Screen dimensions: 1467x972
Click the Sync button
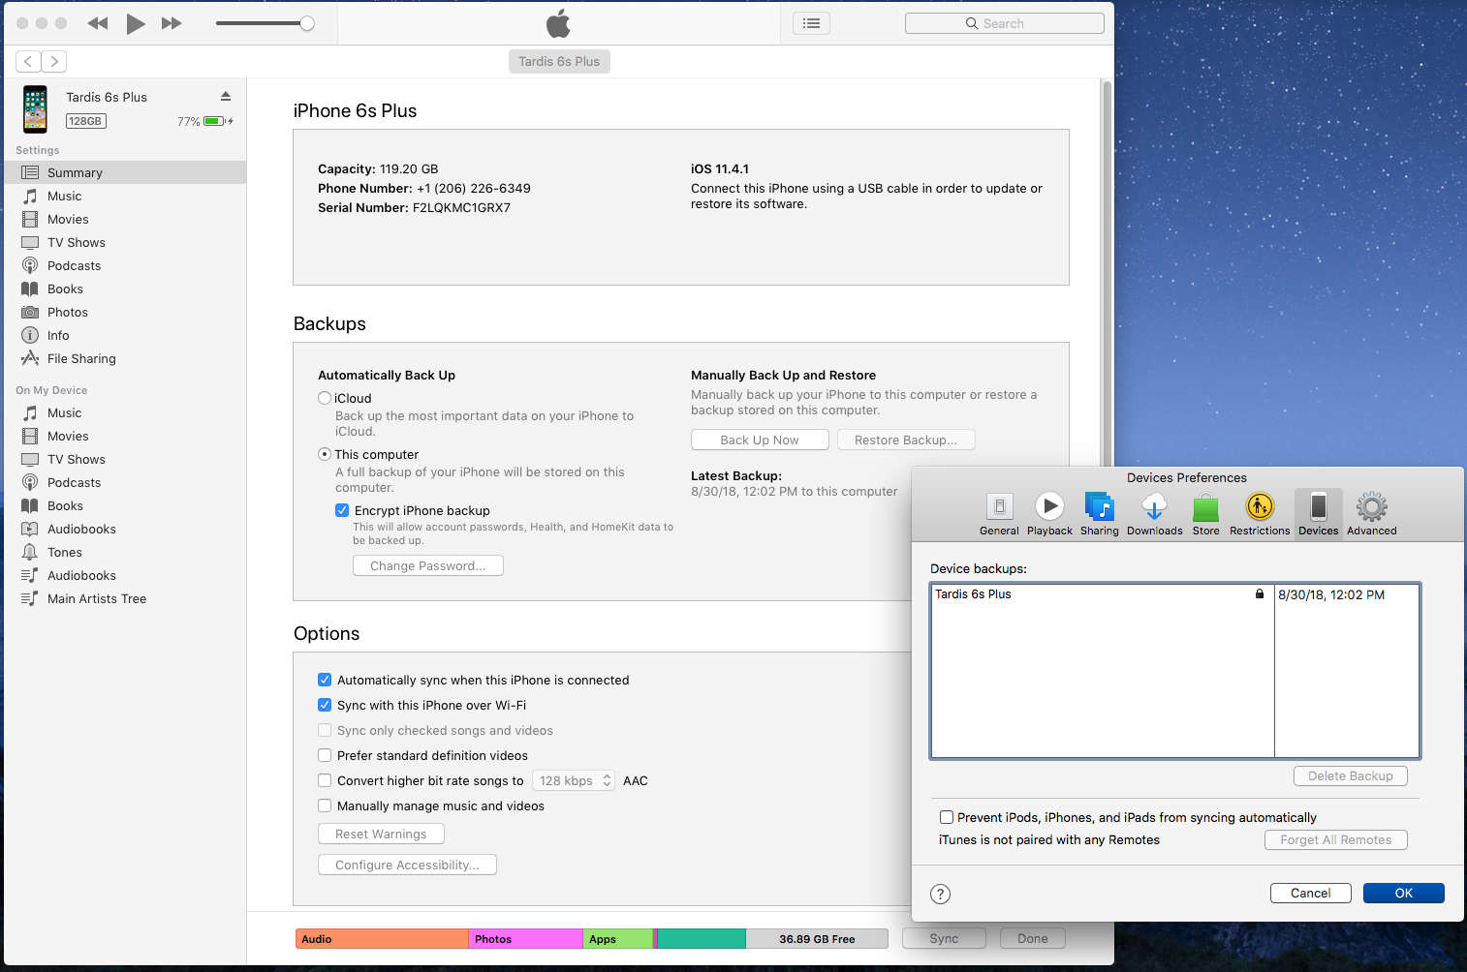pyautogui.click(x=944, y=938)
